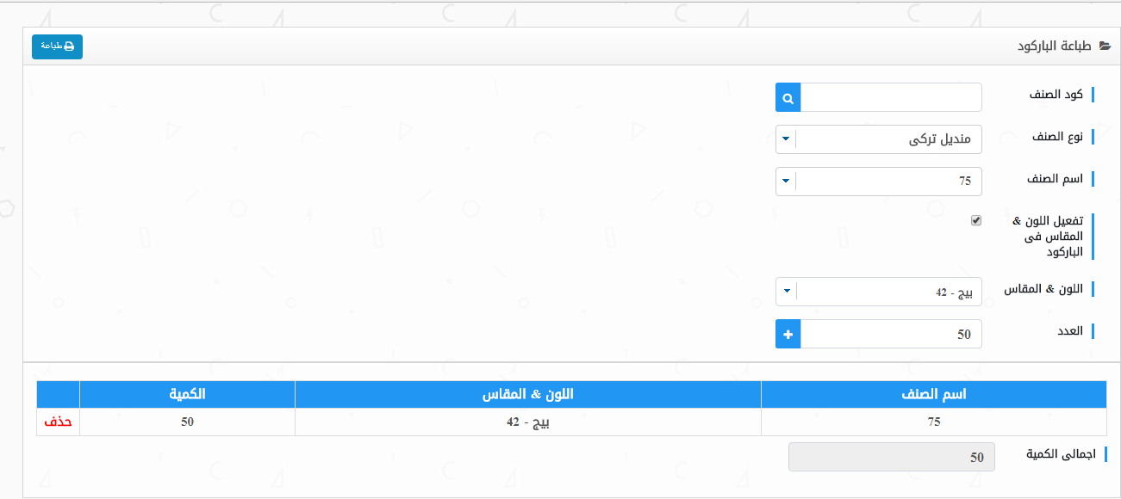1121x499 pixels.
Task: Click the طباعة الباركود page title
Action: [1055, 46]
